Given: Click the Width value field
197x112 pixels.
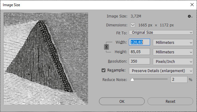Looking at the screenshot, I should click(139, 42).
